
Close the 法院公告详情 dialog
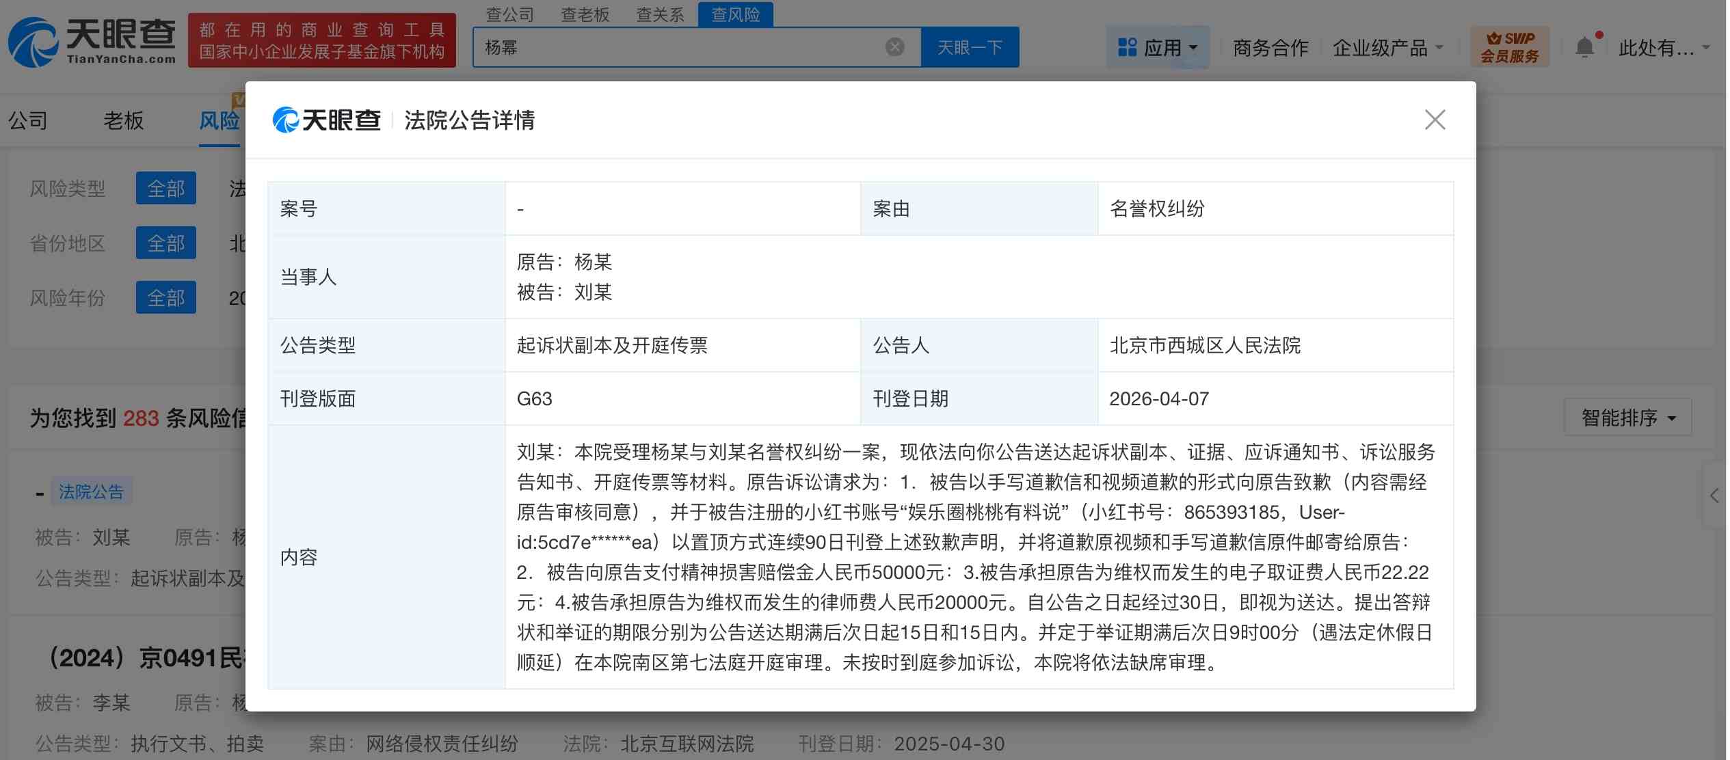coord(1435,120)
